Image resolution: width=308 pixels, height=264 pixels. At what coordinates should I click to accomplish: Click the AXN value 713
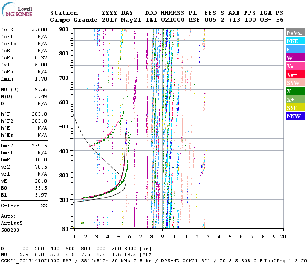(x=234, y=20)
